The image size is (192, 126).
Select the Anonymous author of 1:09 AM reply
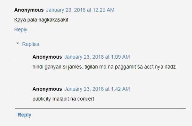coord(47,57)
